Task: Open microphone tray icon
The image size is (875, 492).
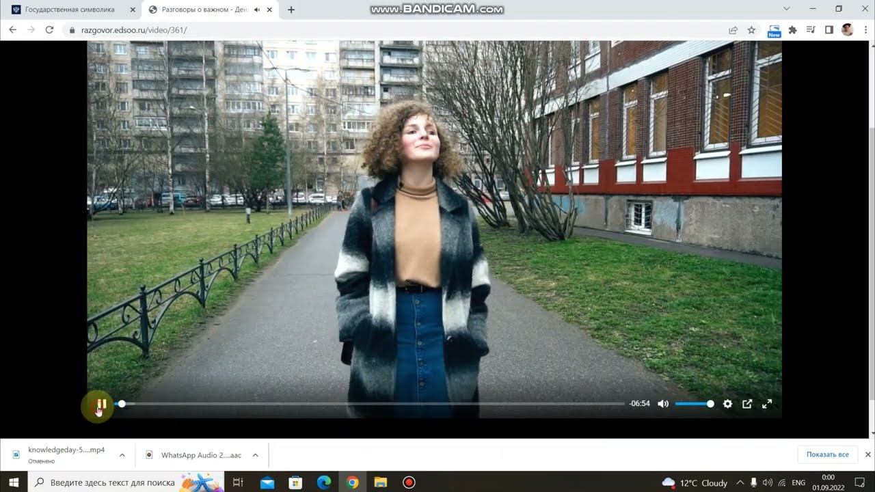Action: 753,482
